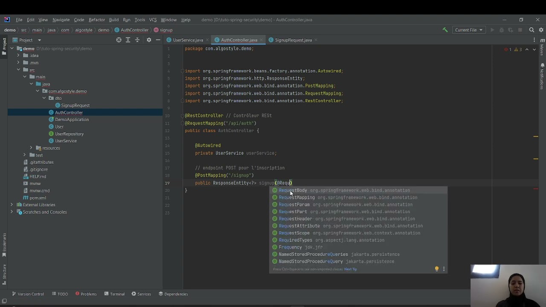The image size is (546, 307).
Task: Open the Services tool window
Action: click(x=141, y=294)
